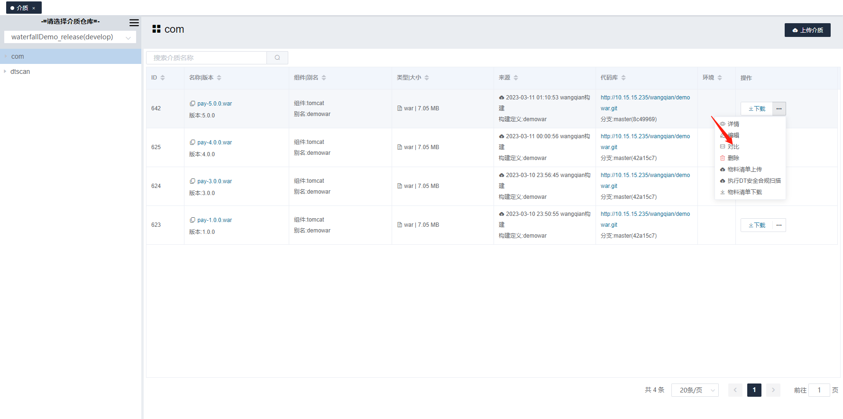This screenshot has width=843, height=419.
Task: Click copy icon beside pay-1.0.0.war
Action: [192, 220]
